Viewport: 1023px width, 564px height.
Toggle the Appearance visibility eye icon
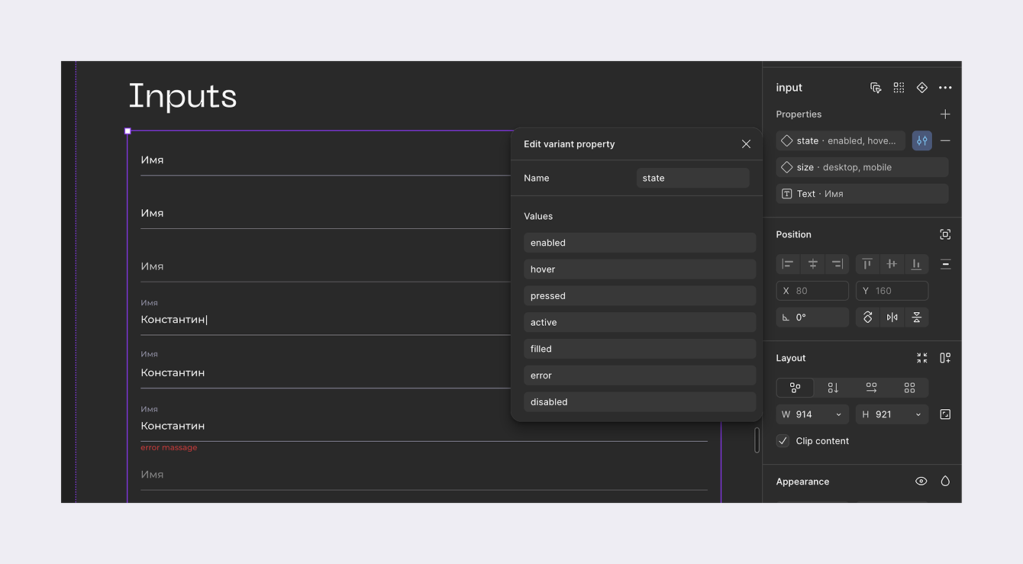point(921,482)
